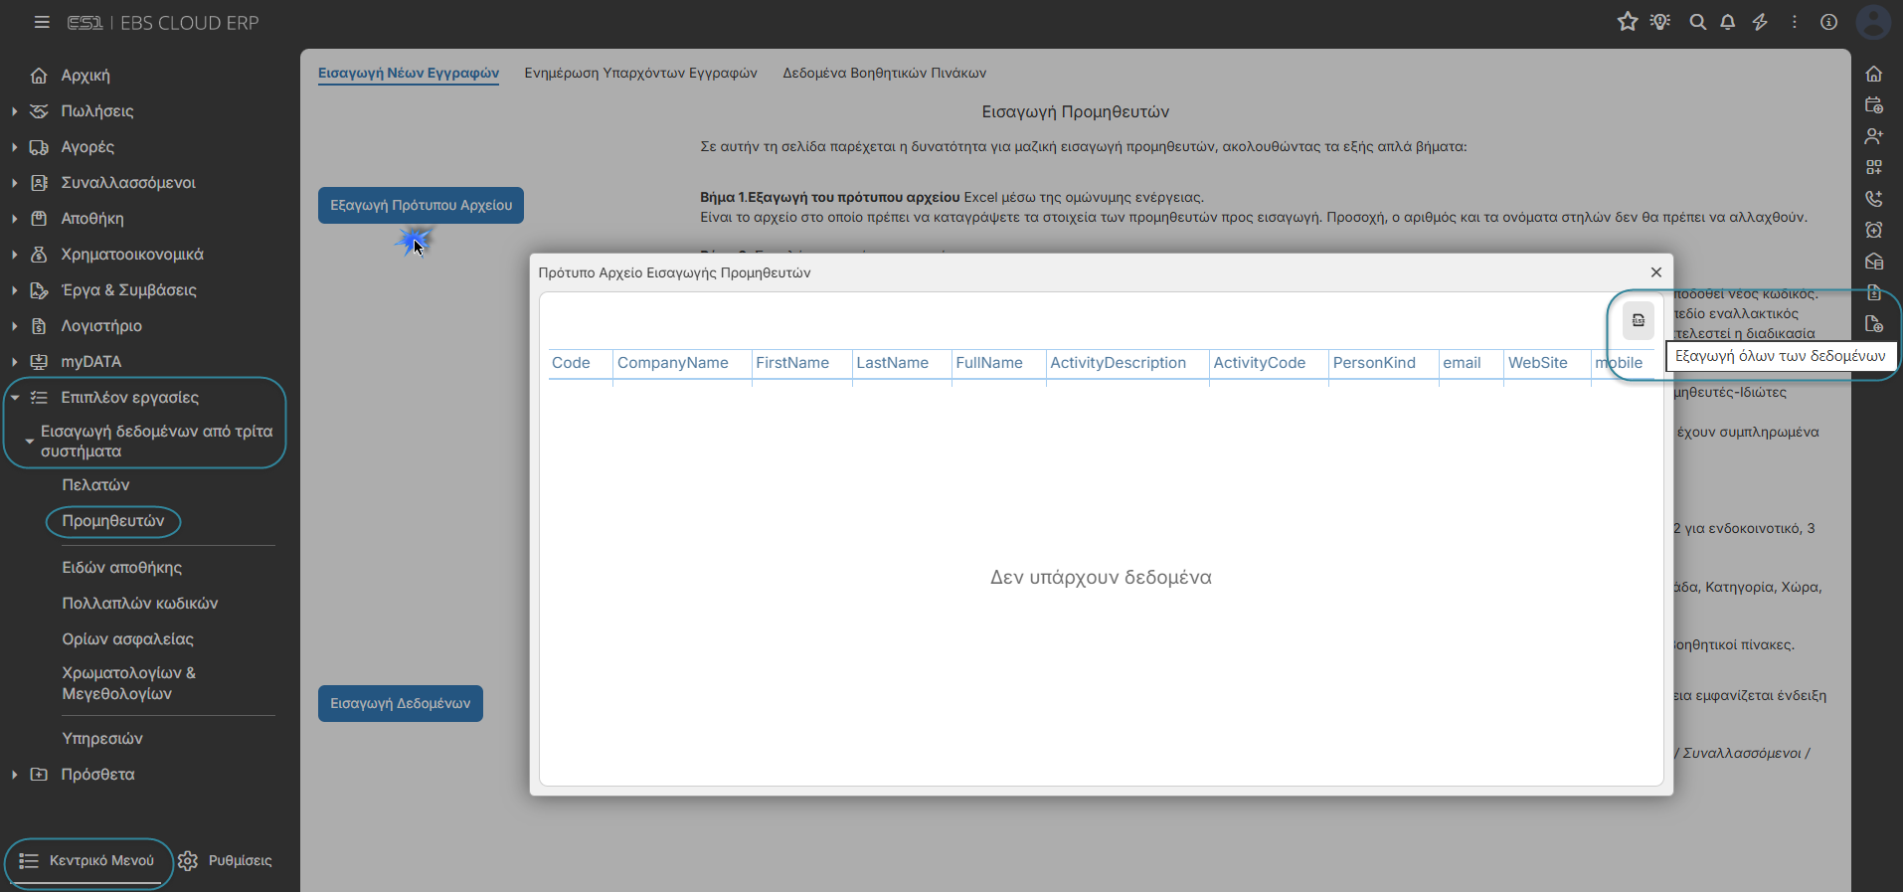Click the add widget grid icon
1903x892 pixels.
pos(1874,167)
